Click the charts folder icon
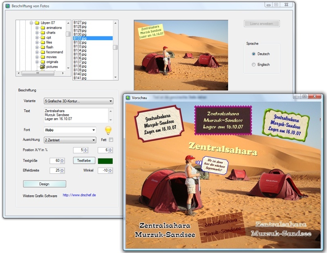Viewport: 327px width, 253px height. pos(42,33)
